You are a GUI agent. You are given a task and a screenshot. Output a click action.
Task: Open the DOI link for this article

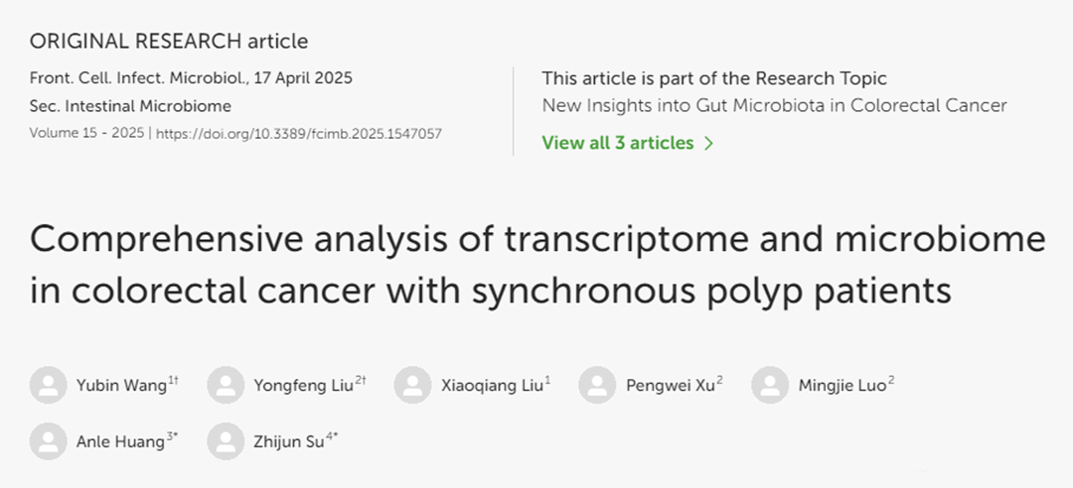(x=299, y=133)
